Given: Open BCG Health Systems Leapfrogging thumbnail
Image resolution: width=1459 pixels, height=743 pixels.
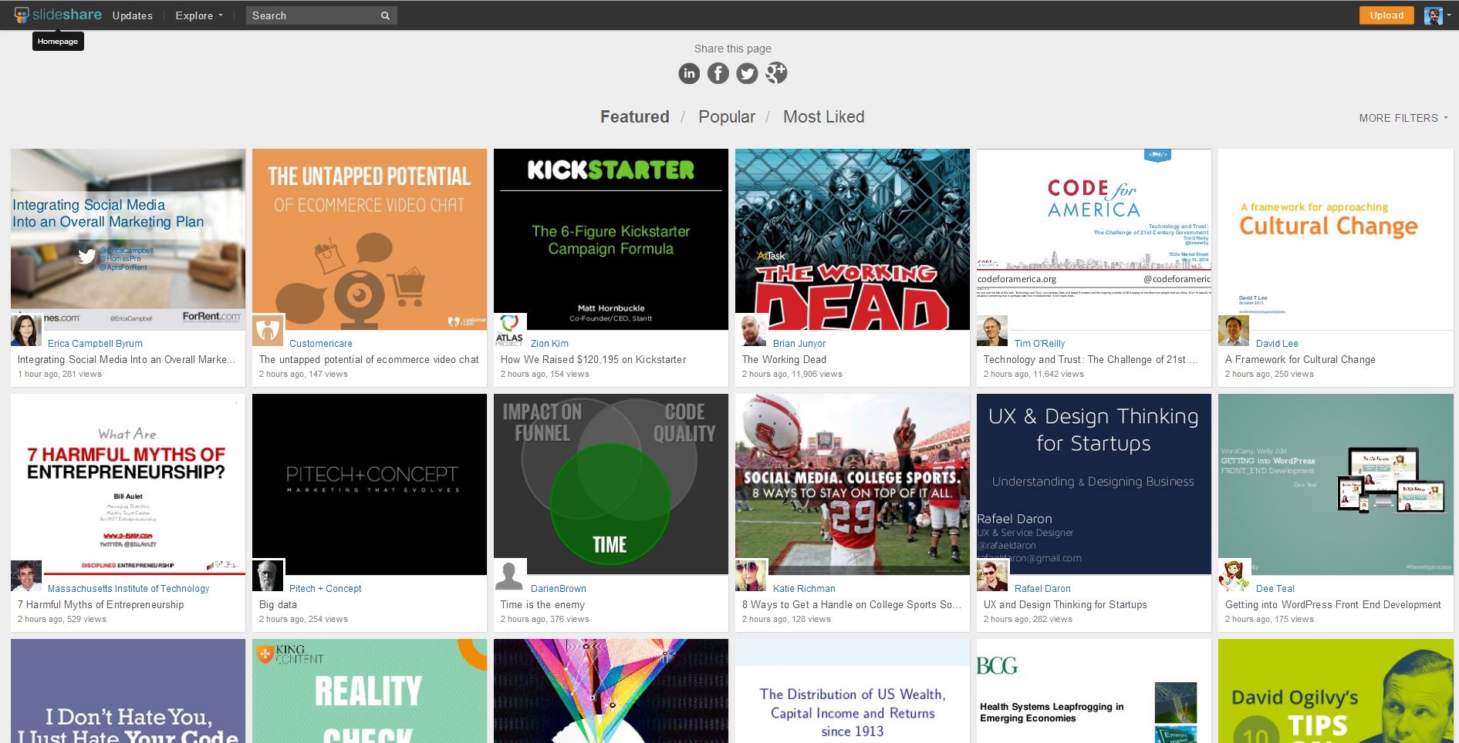Looking at the screenshot, I should [1094, 691].
